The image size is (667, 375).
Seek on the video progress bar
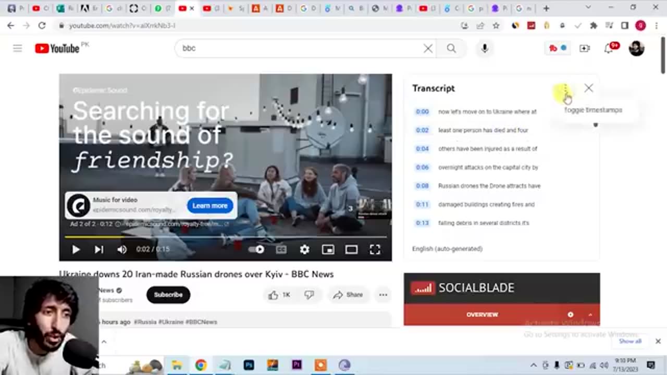tap(225, 237)
